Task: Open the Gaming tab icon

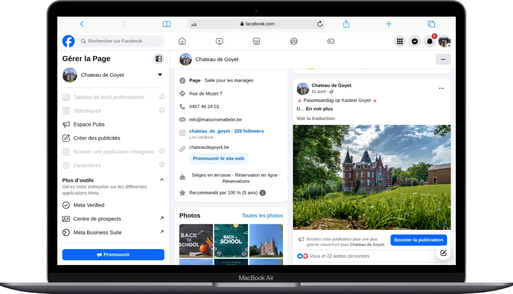Action: pos(331,41)
